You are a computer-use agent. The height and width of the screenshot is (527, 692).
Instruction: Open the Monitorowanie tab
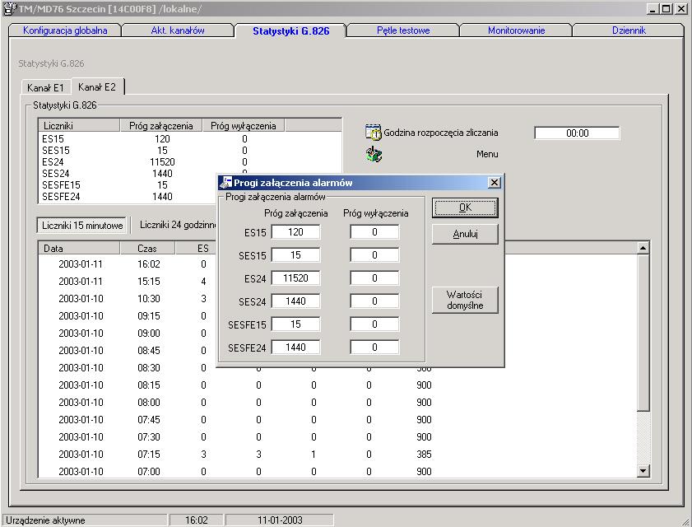point(516,30)
